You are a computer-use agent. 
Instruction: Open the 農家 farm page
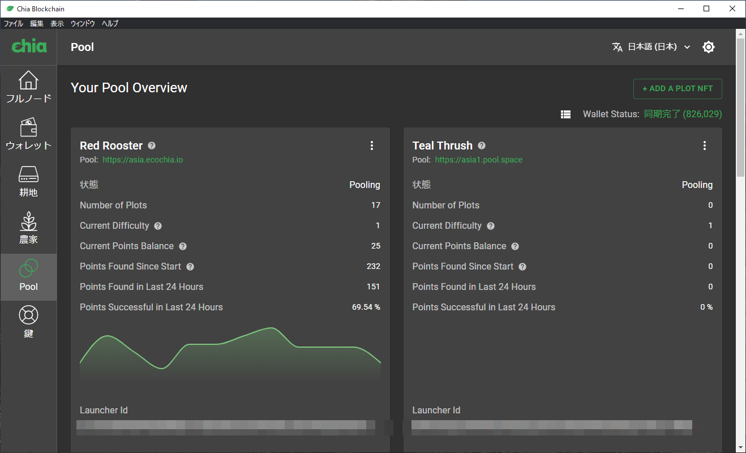pos(28,229)
